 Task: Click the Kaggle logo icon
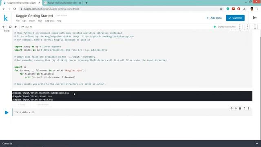(6, 18)
